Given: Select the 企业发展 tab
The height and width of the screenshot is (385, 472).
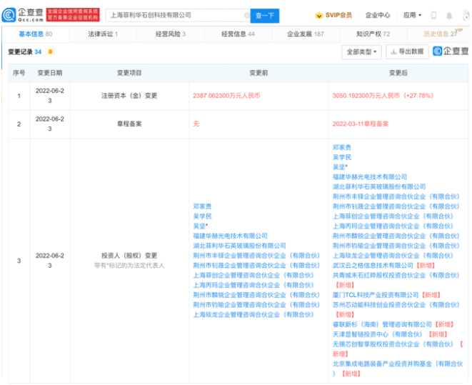Looking at the screenshot, I should tap(306, 34).
